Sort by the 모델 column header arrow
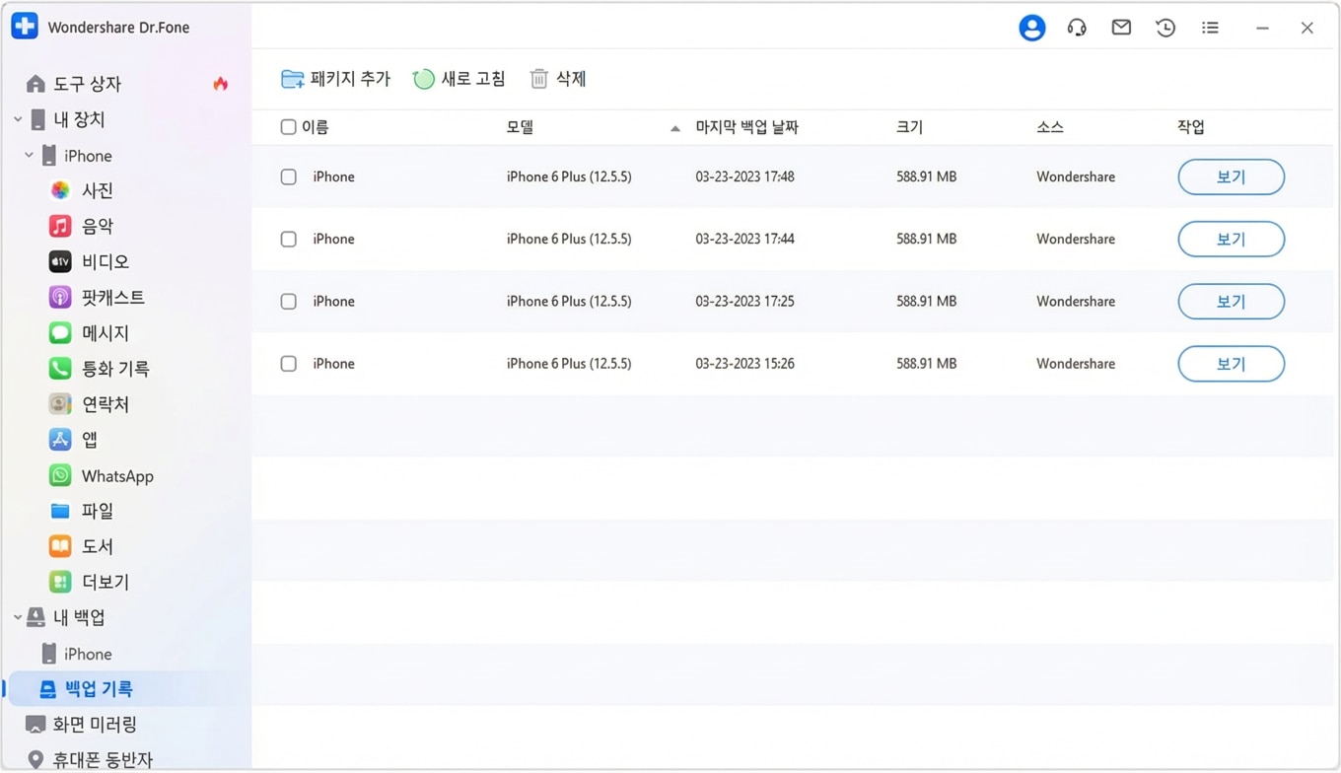1341x773 pixels. [674, 128]
